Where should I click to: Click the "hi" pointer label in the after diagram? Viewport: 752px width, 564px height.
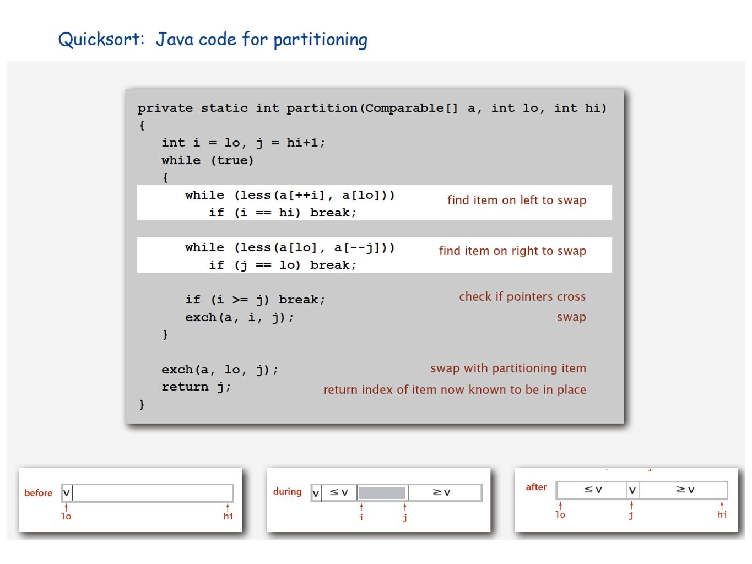click(x=722, y=514)
